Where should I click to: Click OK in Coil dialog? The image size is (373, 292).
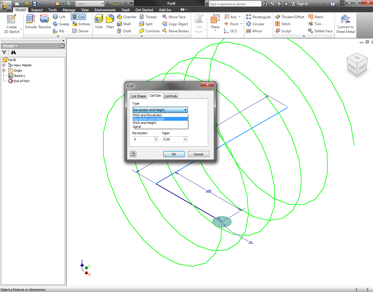[174, 154]
